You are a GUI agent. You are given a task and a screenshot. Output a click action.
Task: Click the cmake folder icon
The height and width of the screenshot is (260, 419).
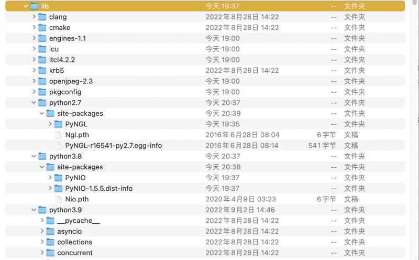[42, 27]
